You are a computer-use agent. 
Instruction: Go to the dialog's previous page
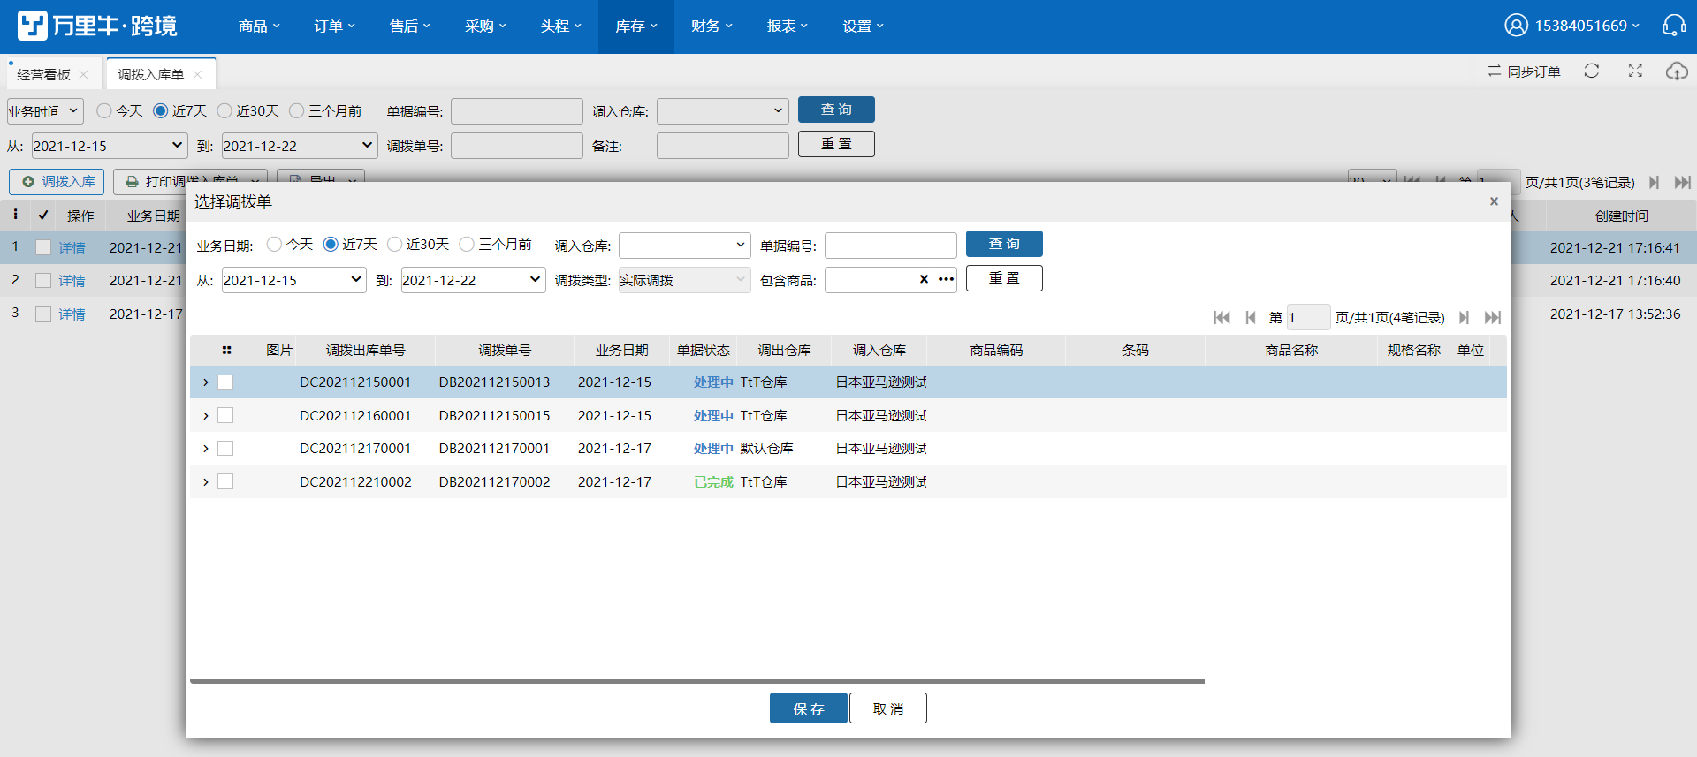pyautogui.click(x=1251, y=317)
